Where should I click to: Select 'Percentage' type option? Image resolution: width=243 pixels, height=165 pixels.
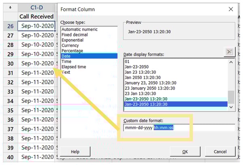pos(73,51)
